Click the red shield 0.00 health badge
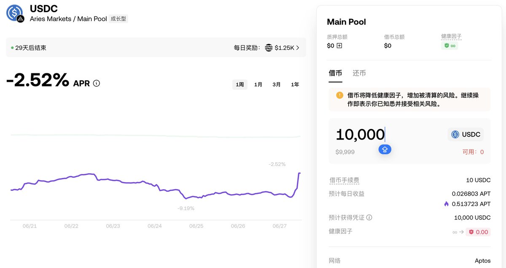 pyautogui.click(x=478, y=232)
